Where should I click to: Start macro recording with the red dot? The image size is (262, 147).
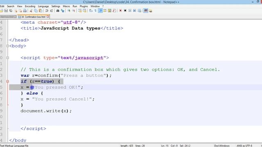[120, 11]
